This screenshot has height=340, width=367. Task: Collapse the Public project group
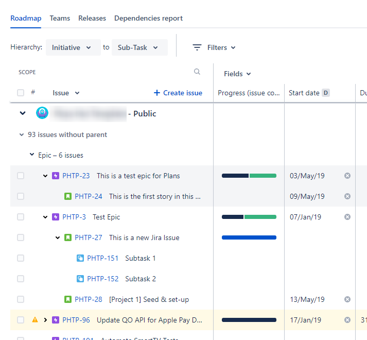[x=23, y=113]
